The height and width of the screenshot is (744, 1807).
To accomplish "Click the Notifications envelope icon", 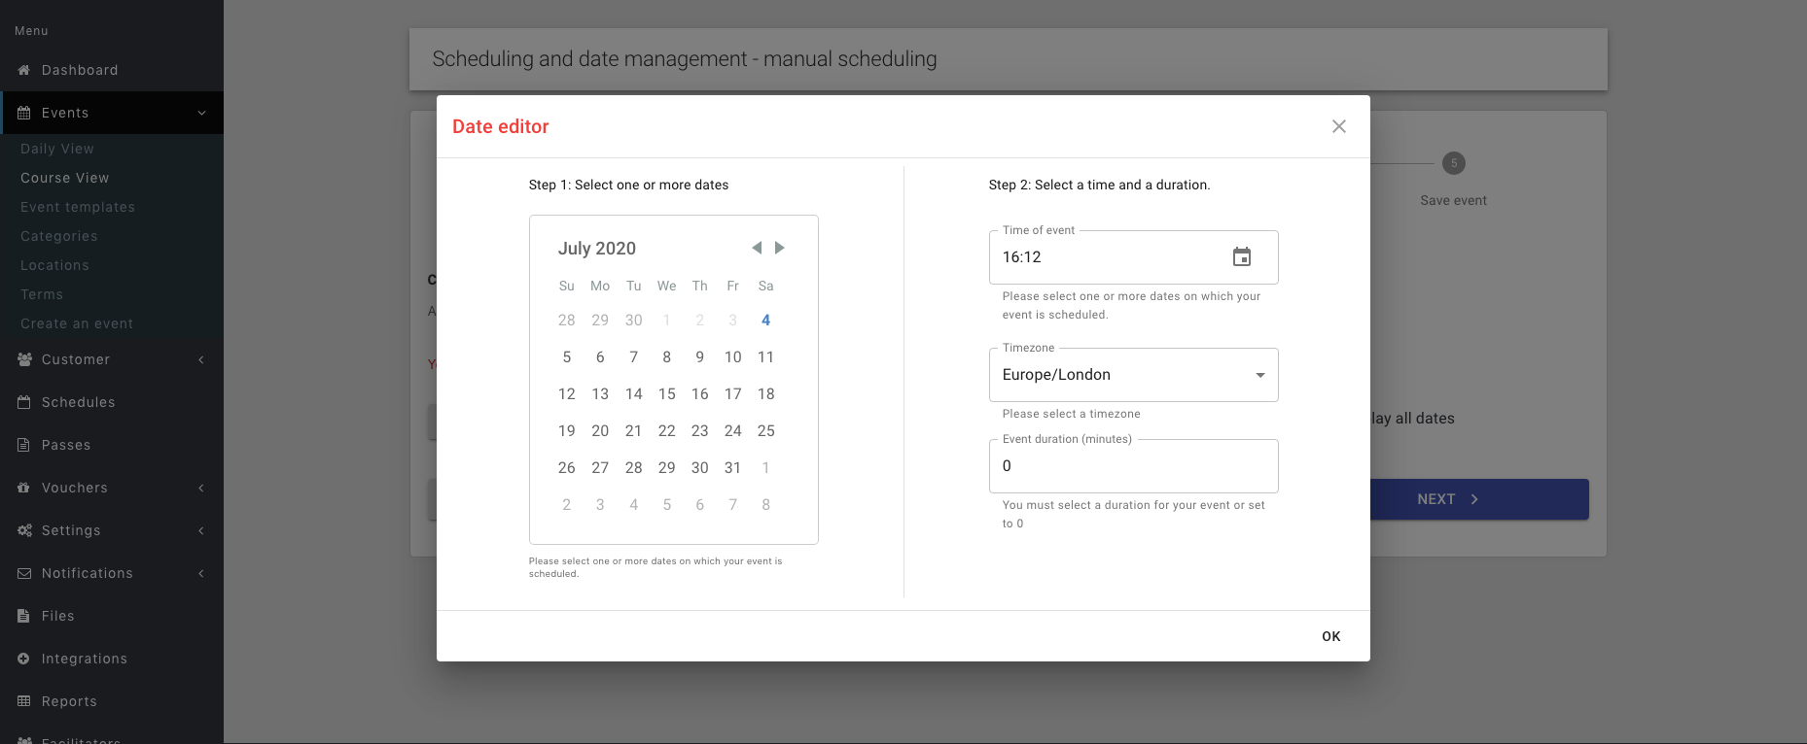I will tap(24, 573).
